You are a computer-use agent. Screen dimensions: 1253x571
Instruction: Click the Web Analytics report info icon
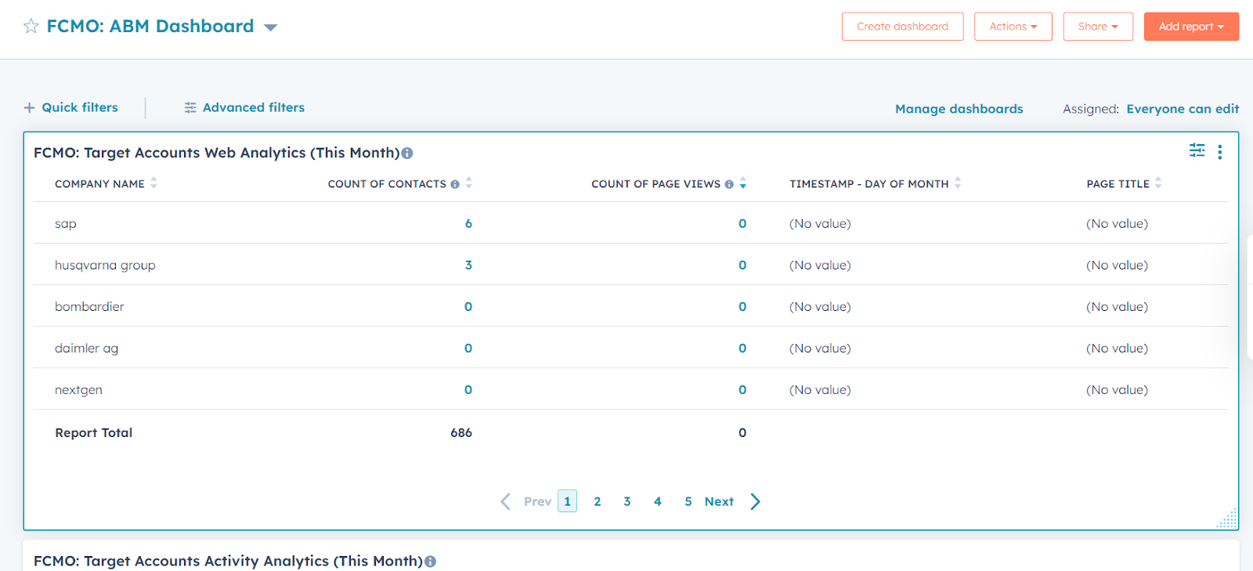click(407, 154)
